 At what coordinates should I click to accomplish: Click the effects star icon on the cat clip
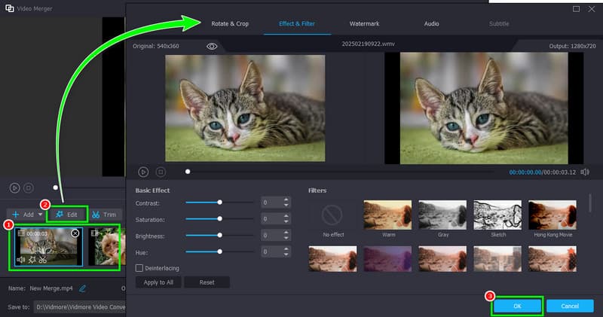pos(32,260)
